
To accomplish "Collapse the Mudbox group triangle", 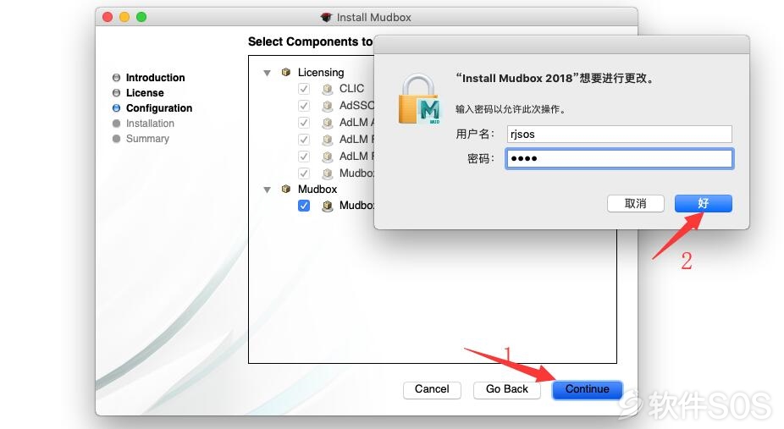I will point(267,190).
